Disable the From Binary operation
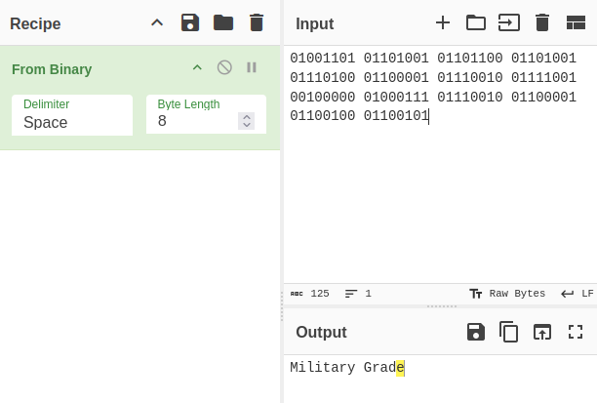 click(x=224, y=67)
